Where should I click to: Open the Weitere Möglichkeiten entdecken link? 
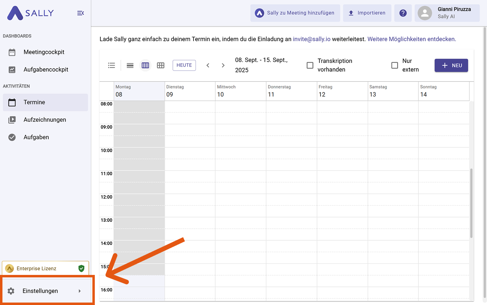tap(411, 39)
